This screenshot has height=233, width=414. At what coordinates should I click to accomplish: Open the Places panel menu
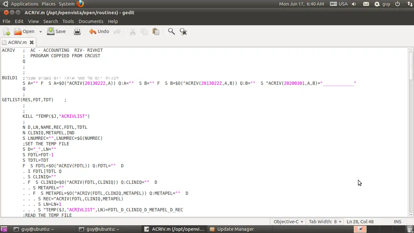[x=49, y=4]
